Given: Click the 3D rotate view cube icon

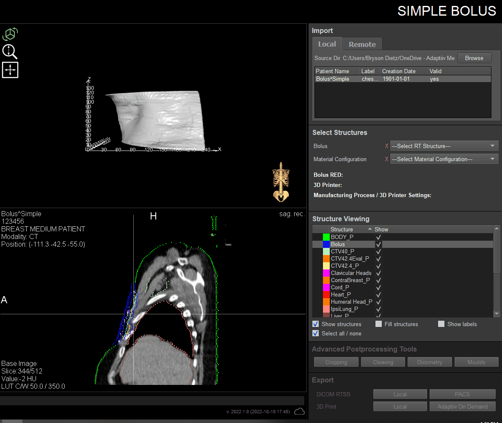Looking at the screenshot, I should point(10,34).
